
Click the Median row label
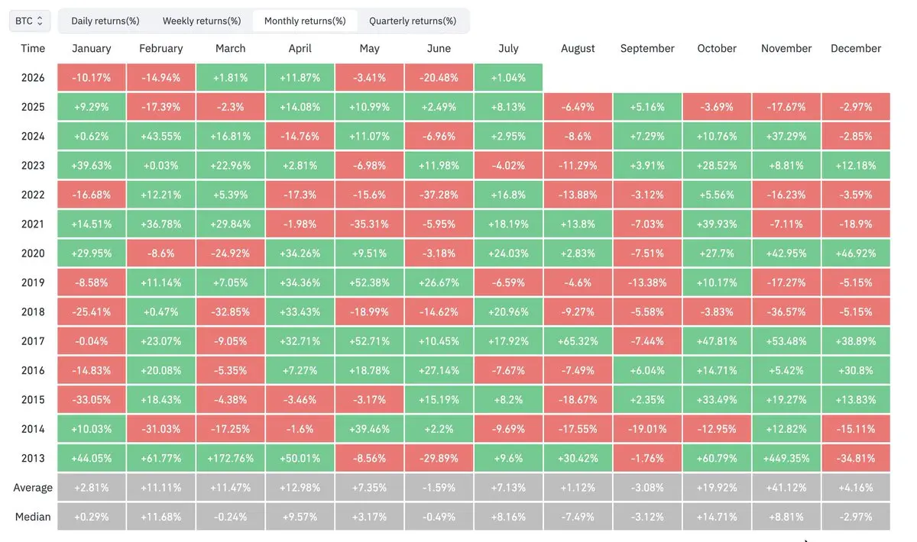coord(33,517)
